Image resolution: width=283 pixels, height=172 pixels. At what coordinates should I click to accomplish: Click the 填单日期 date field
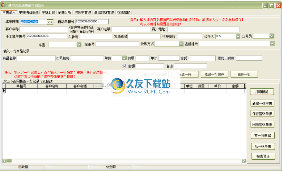[x=34, y=22]
